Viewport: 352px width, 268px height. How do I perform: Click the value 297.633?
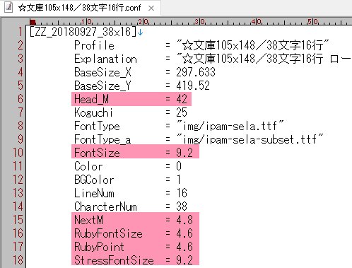pyautogui.click(x=196, y=72)
